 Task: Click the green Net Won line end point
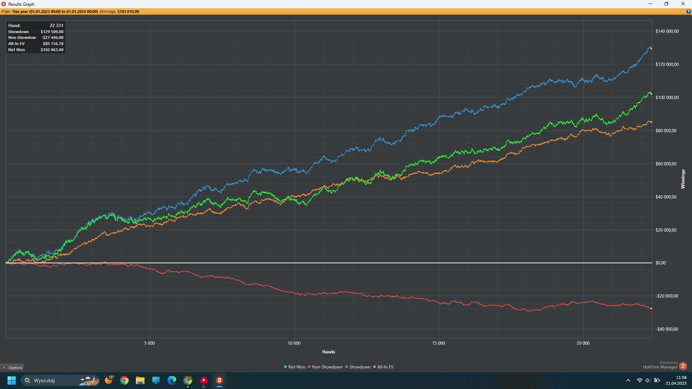pos(651,94)
